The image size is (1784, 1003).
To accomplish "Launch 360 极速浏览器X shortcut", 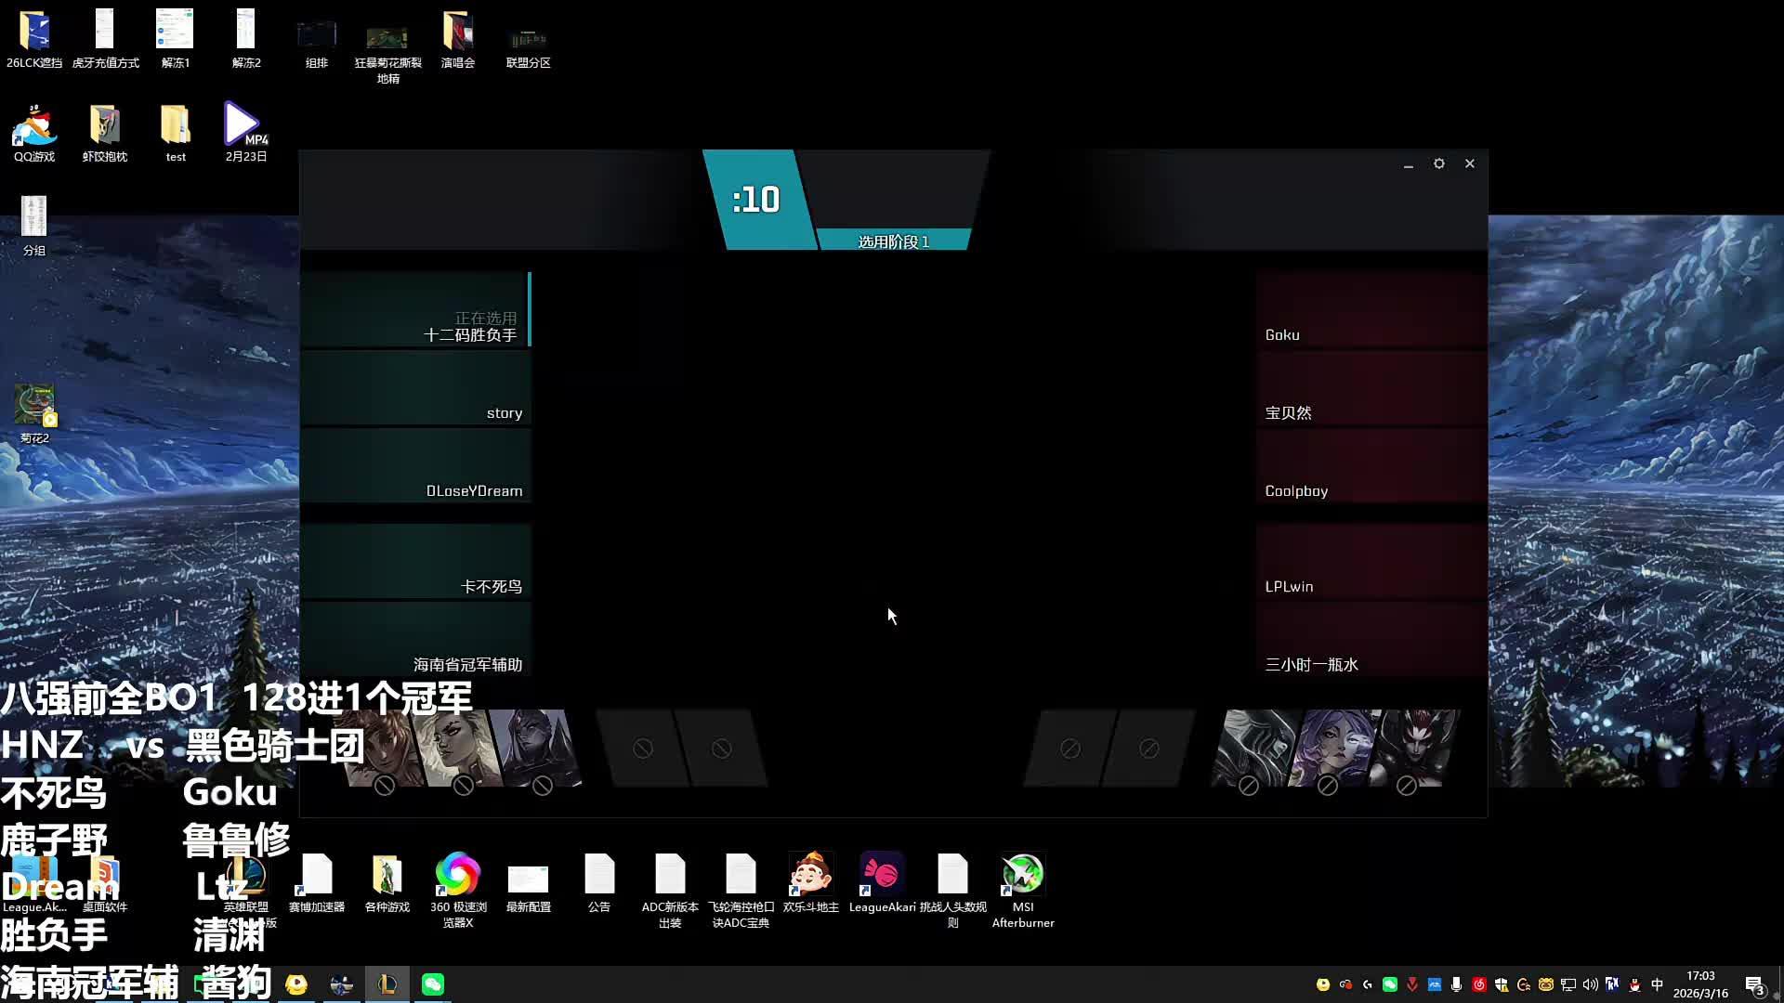I will (x=457, y=875).
